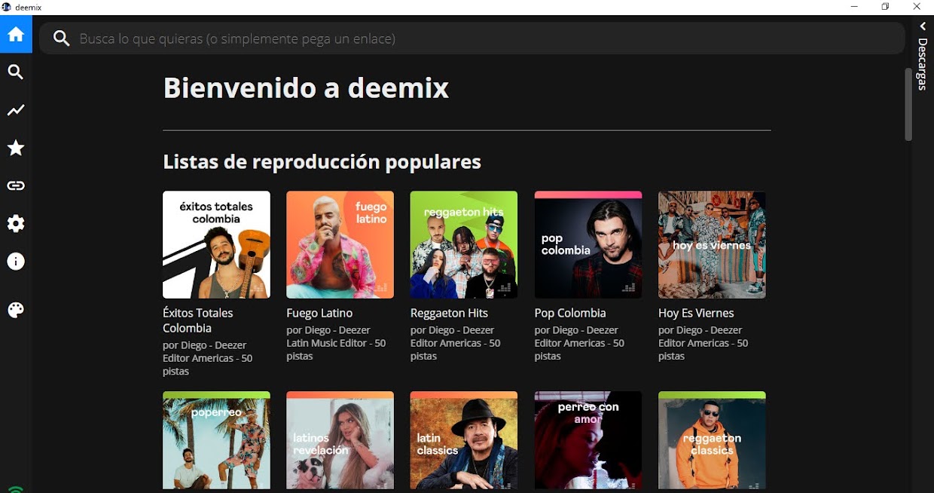Click the Bienvenido a deemix heading
The height and width of the screenshot is (493, 934).
pyautogui.click(x=306, y=88)
